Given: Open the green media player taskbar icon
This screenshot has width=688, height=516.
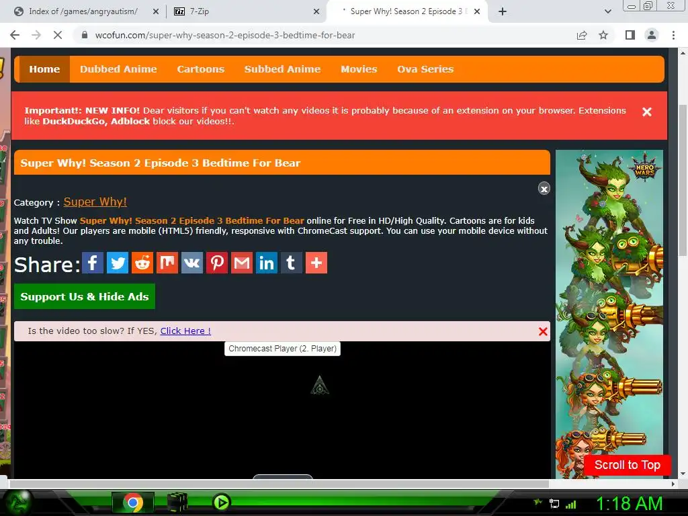Looking at the screenshot, I should point(221,503).
